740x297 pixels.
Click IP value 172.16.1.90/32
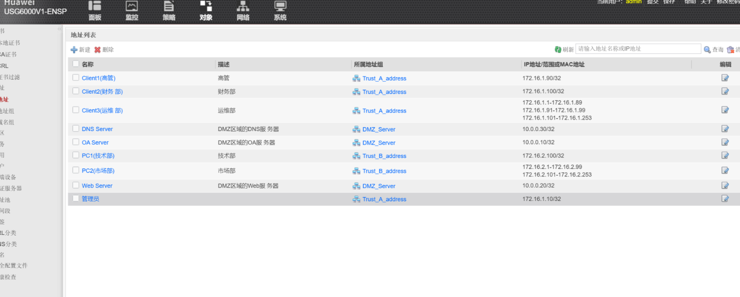click(542, 78)
